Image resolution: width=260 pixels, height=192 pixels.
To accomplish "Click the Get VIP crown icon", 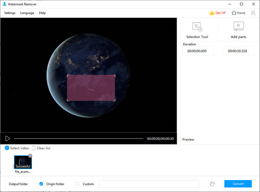I will (212, 13).
